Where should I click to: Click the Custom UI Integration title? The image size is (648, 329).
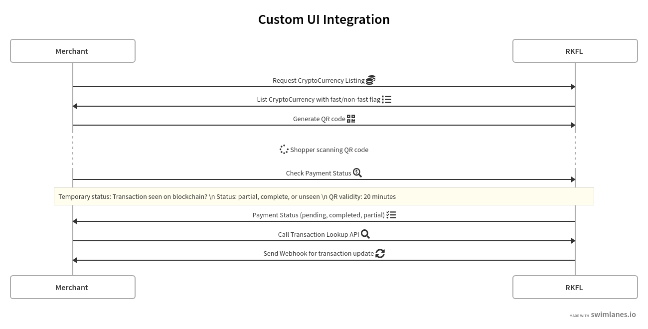(x=324, y=19)
